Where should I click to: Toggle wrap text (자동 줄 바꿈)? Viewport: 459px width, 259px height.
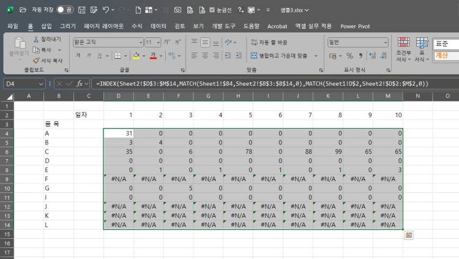[269, 42]
